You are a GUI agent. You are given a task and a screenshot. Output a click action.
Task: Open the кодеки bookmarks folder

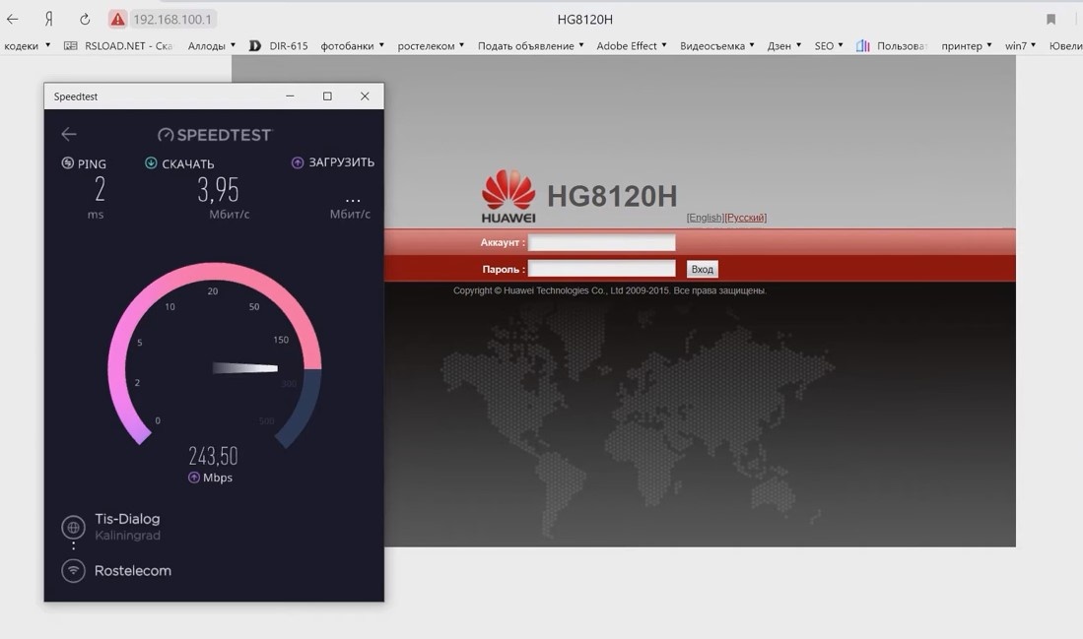[x=27, y=45]
